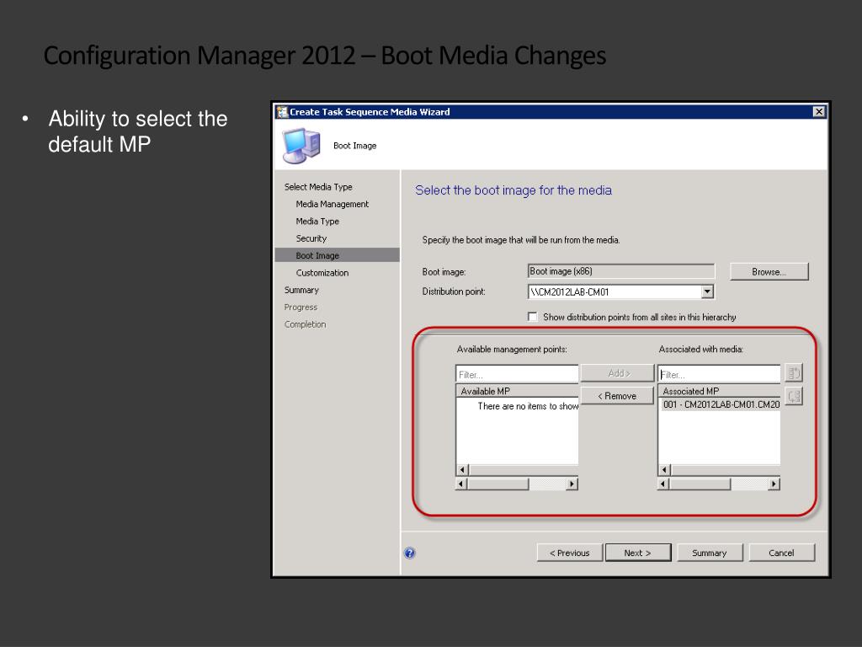The width and height of the screenshot is (862, 647).
Task: Click the Associated MP column header
Action: coord(719,391)
